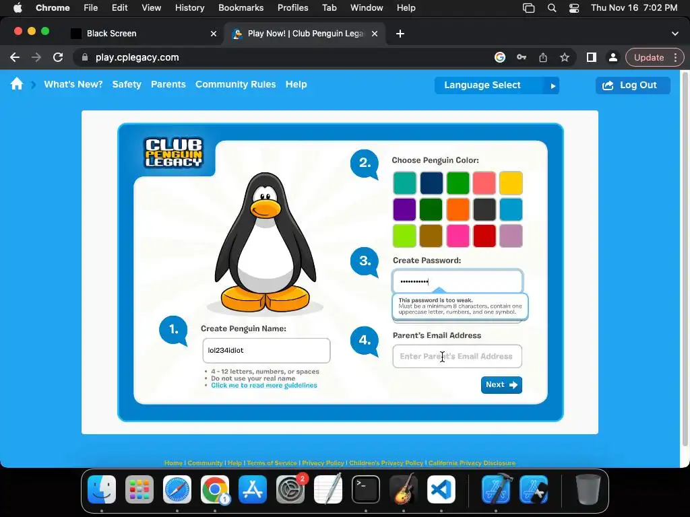
Task: Open the History menu
Action: coord(189,8)
